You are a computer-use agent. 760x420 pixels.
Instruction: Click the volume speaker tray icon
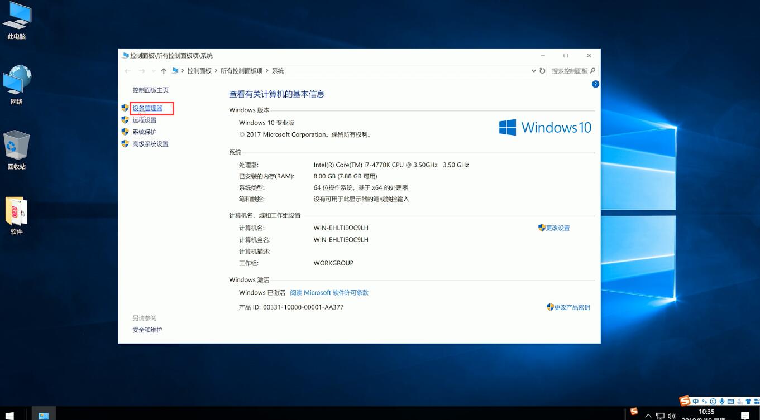pos(671,416)
